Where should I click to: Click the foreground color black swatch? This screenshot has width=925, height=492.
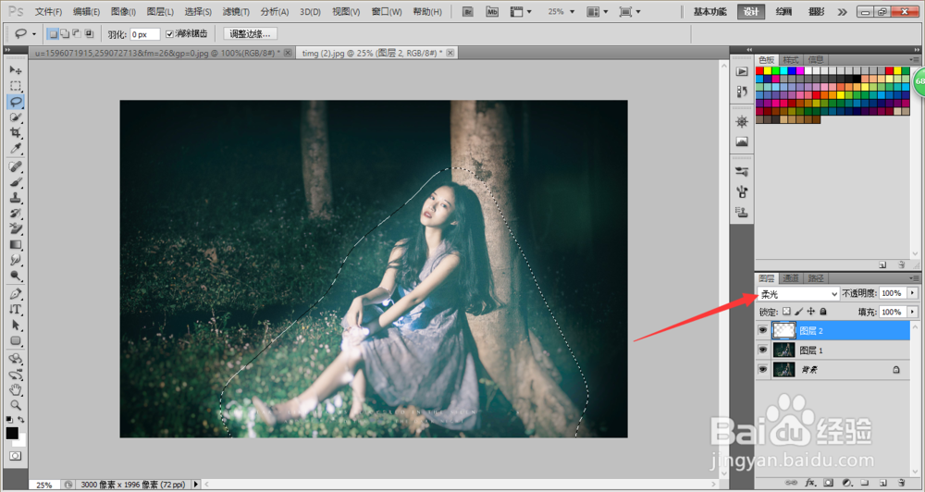point(12,433)
